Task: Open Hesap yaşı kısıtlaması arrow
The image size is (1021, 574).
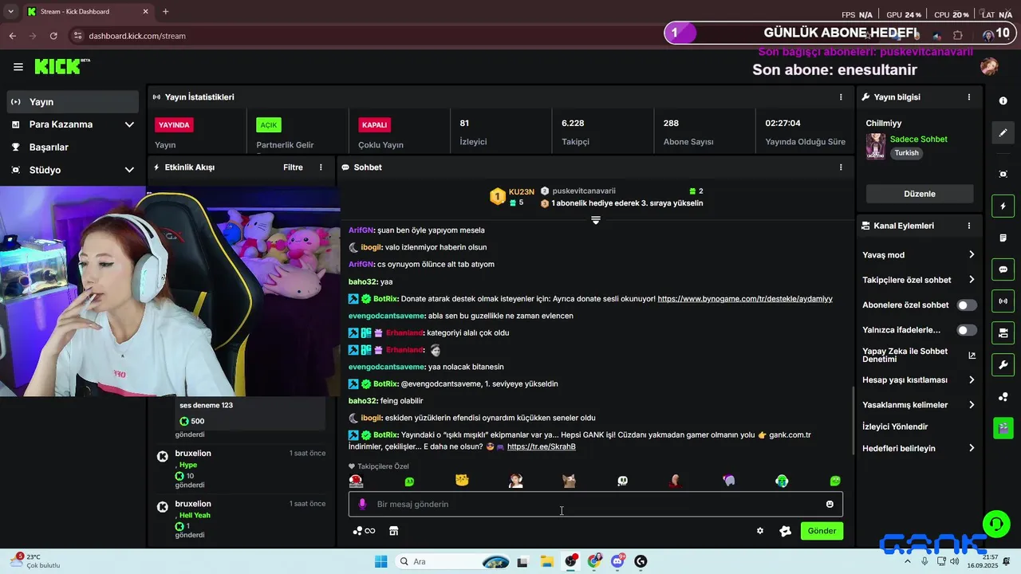Action: click(971, 380)
